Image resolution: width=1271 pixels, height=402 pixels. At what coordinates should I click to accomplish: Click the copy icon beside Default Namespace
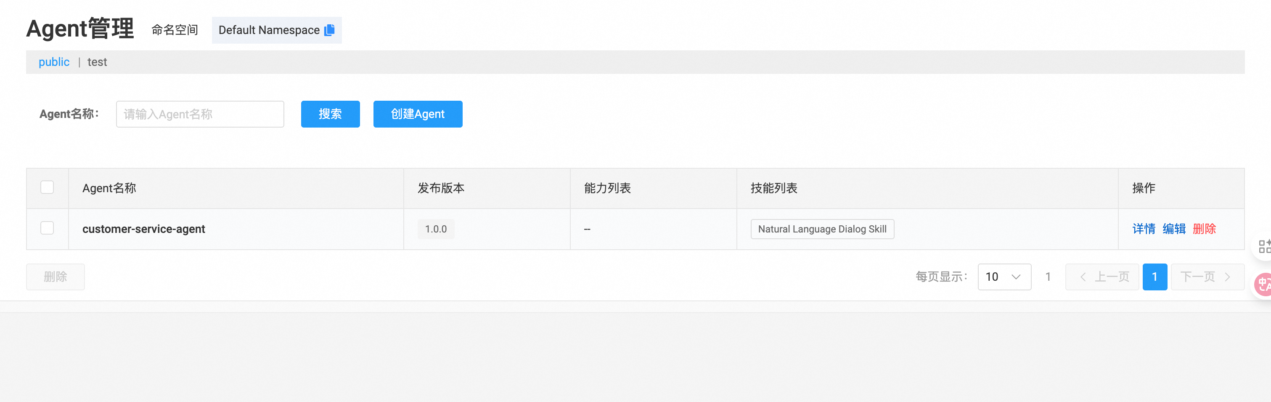(329, 30)
